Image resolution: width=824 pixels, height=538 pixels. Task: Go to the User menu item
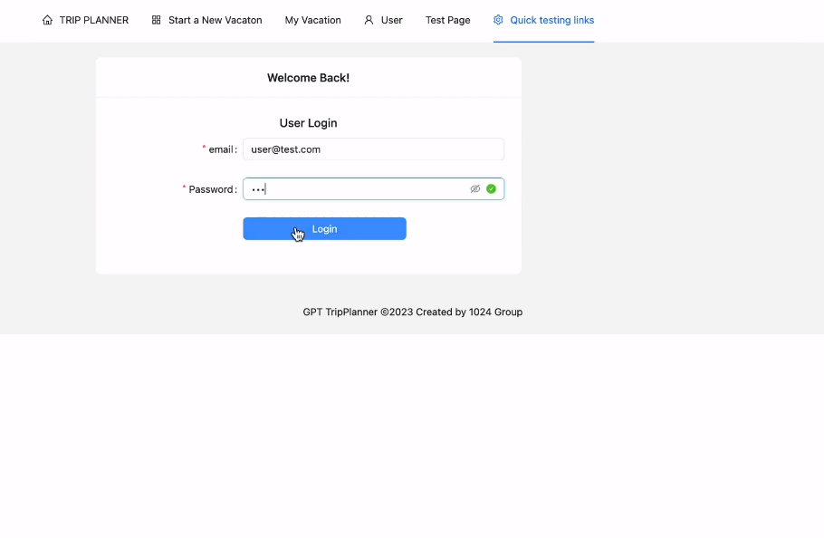[391, 20]
